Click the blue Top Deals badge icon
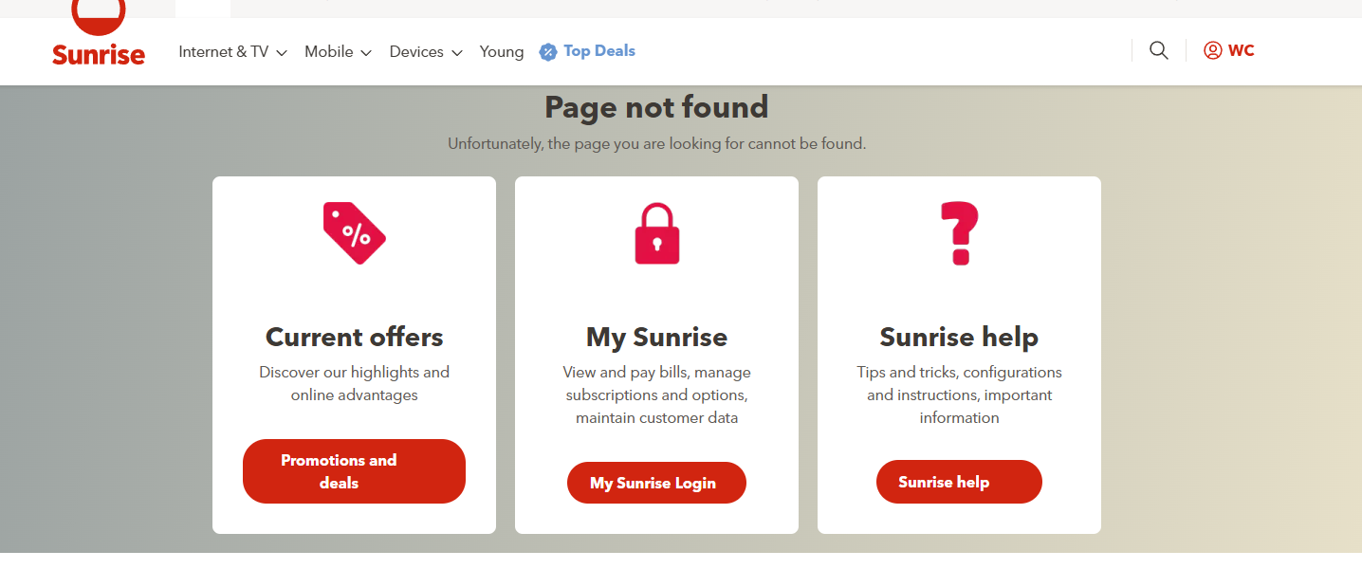This screenshot has width=1362, height=569. tap(548, 52)
